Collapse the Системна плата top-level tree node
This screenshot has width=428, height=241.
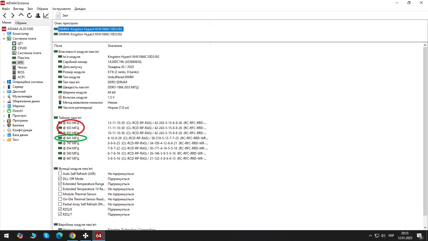[x=4, y=39]
